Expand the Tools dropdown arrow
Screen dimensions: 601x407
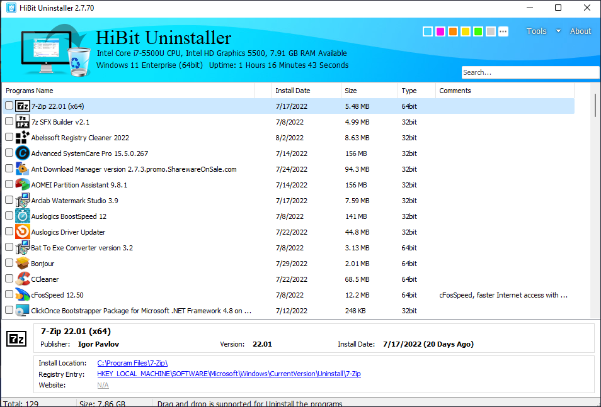click(x=558, y=31)
